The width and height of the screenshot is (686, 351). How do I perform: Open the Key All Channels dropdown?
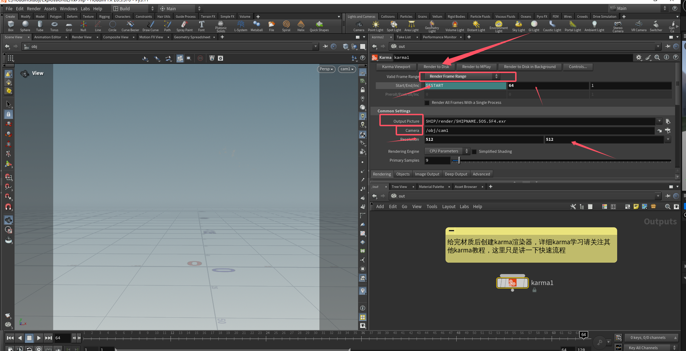point(652,348)
